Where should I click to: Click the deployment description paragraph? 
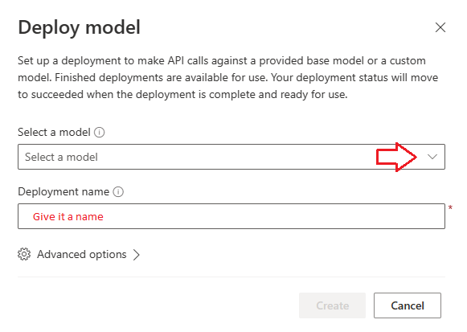[227, 77]
